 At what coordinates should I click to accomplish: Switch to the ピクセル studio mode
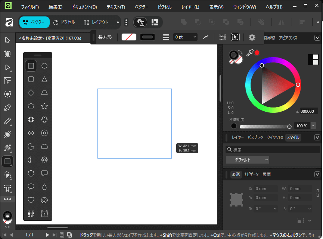pyautogui.click(x=64, y=22)
